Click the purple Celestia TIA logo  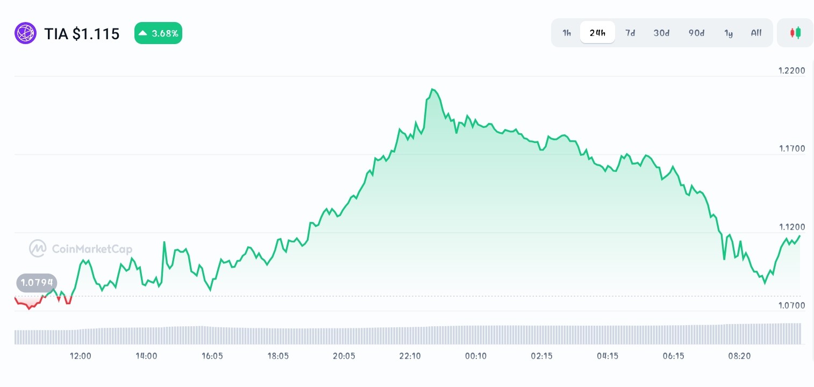25,33
